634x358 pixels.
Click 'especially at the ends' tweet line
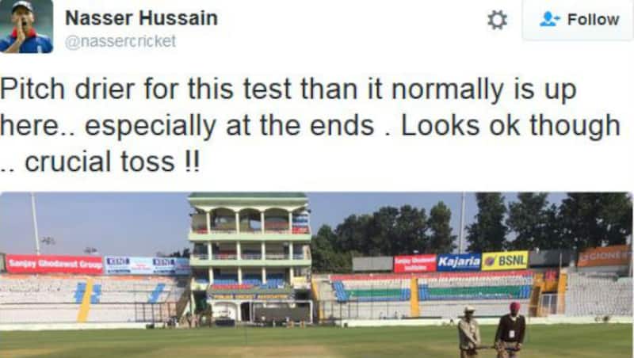pos(229,126)
